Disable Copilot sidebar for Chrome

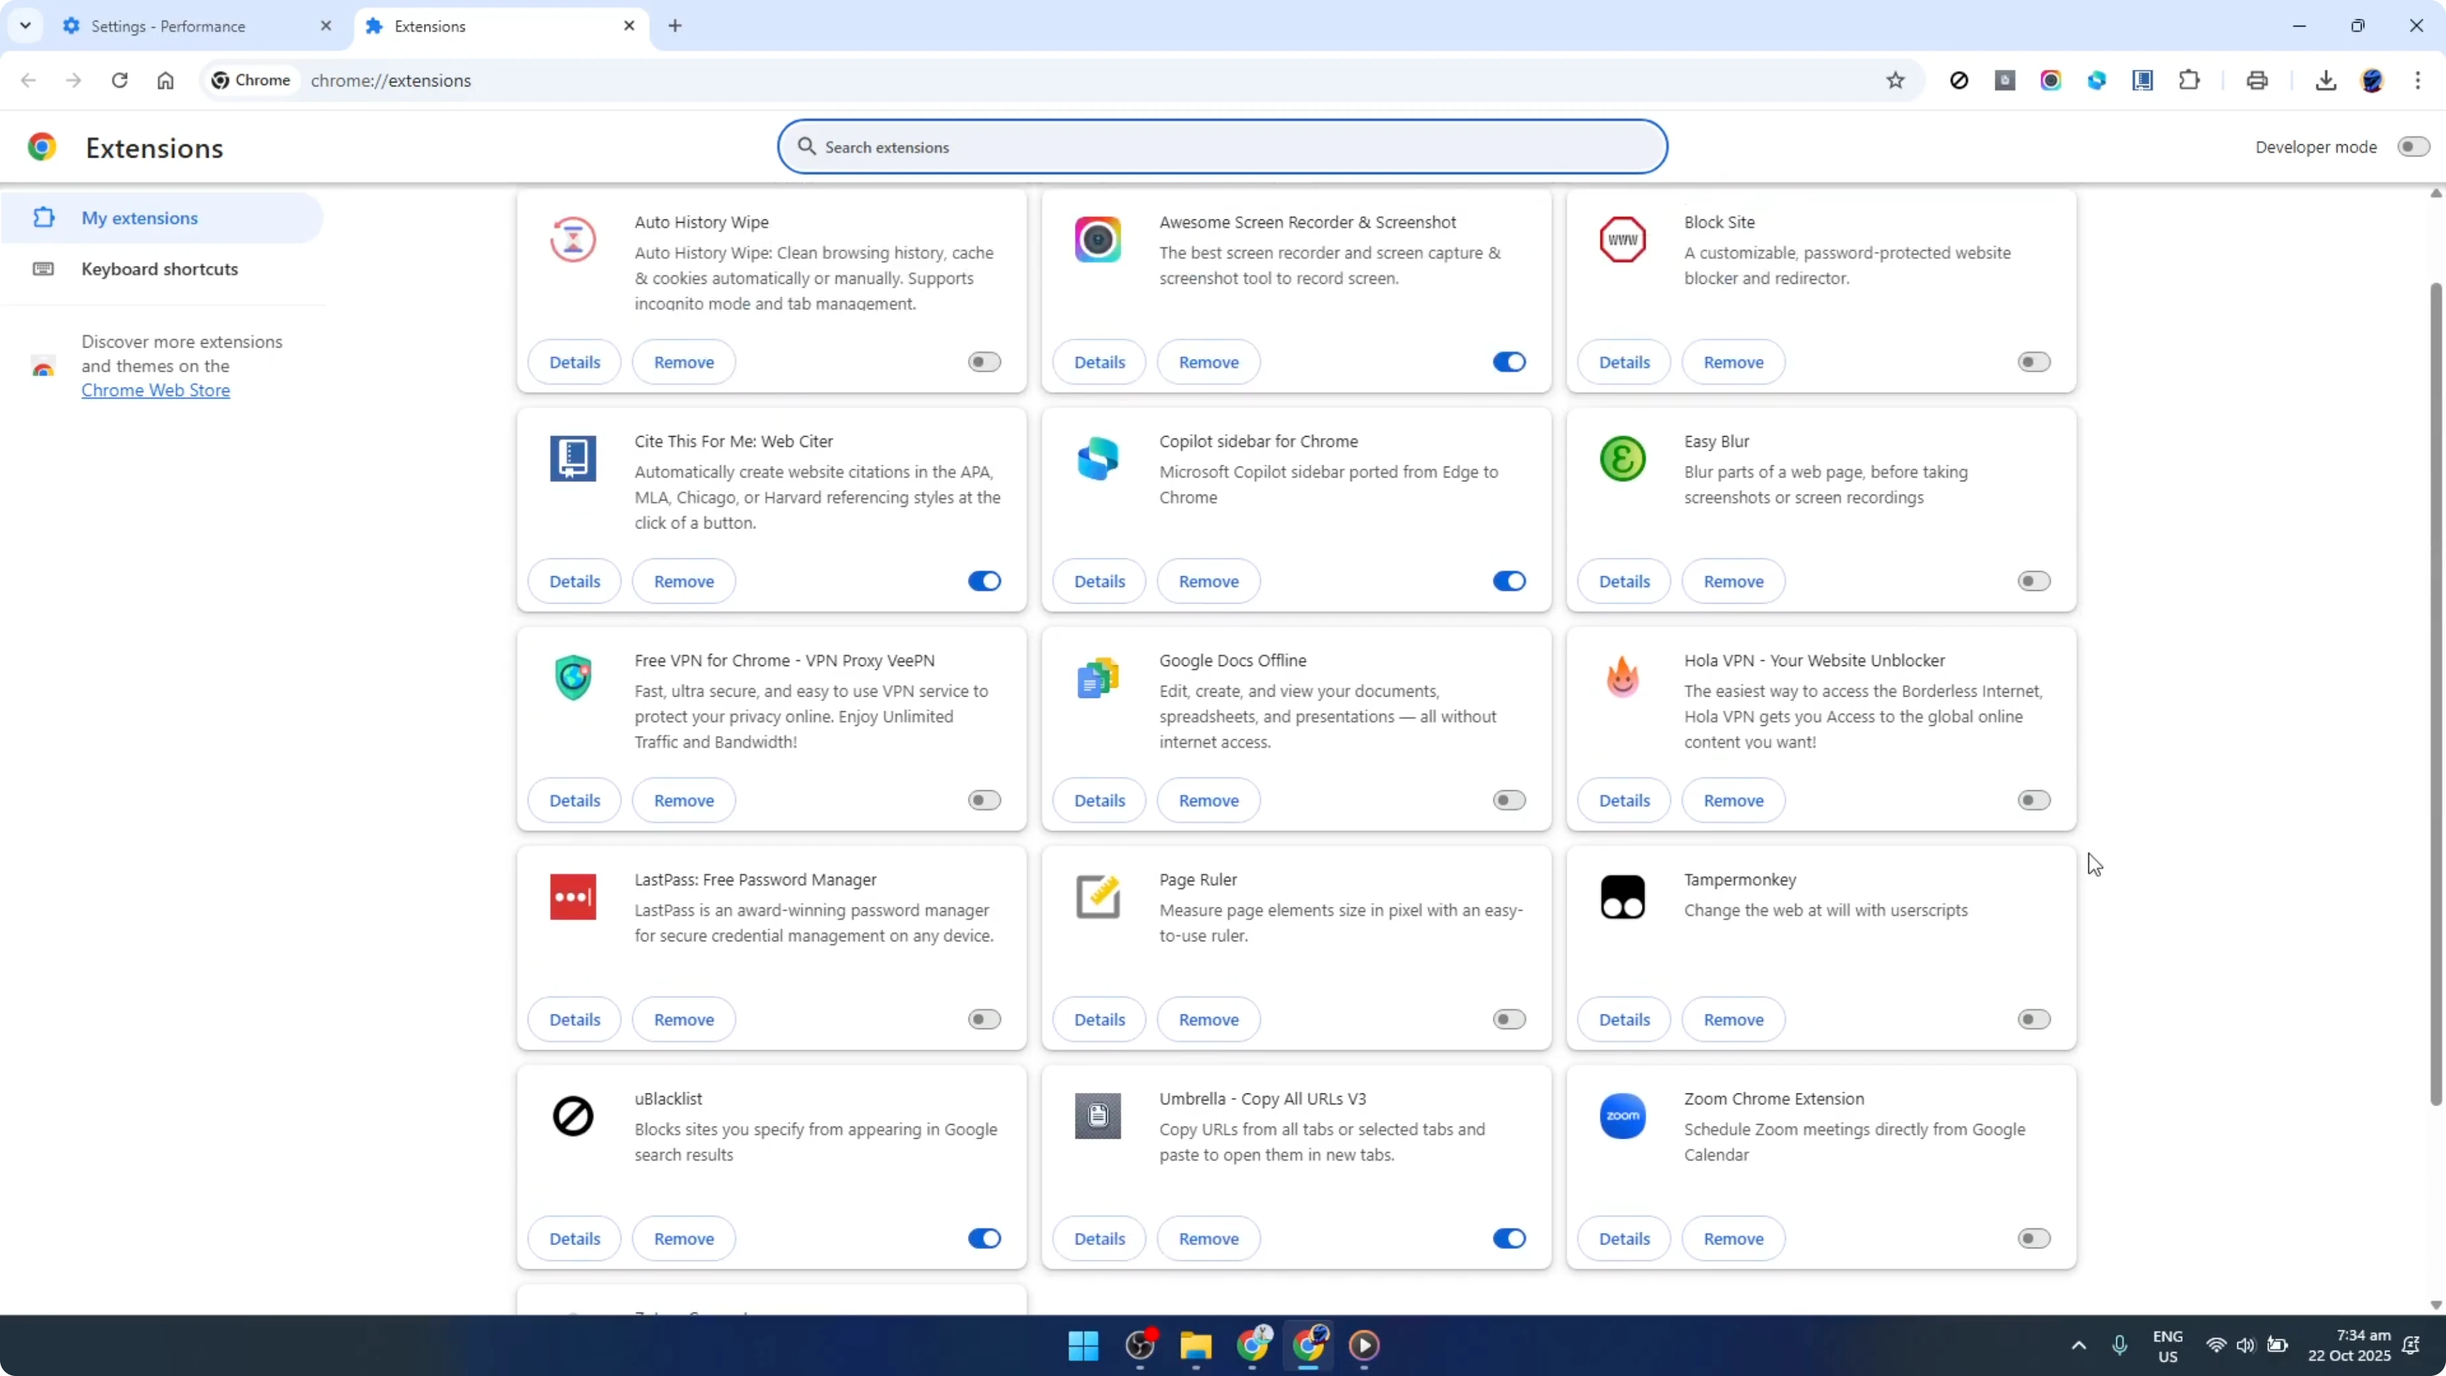(x=1509, y=581)
